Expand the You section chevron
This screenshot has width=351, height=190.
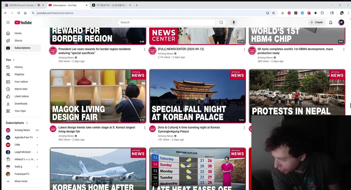point(14,60)
